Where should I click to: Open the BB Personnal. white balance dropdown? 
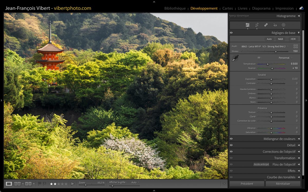(x=285, y=58)
